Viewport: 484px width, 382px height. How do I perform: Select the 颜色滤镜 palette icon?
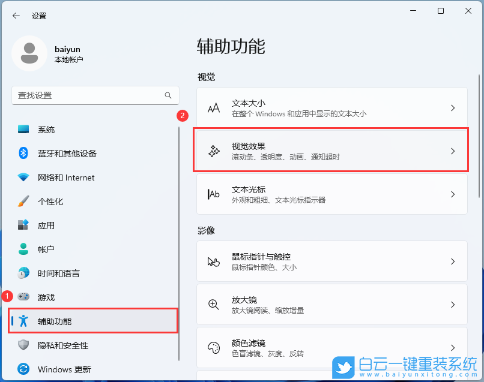(214, 347)
